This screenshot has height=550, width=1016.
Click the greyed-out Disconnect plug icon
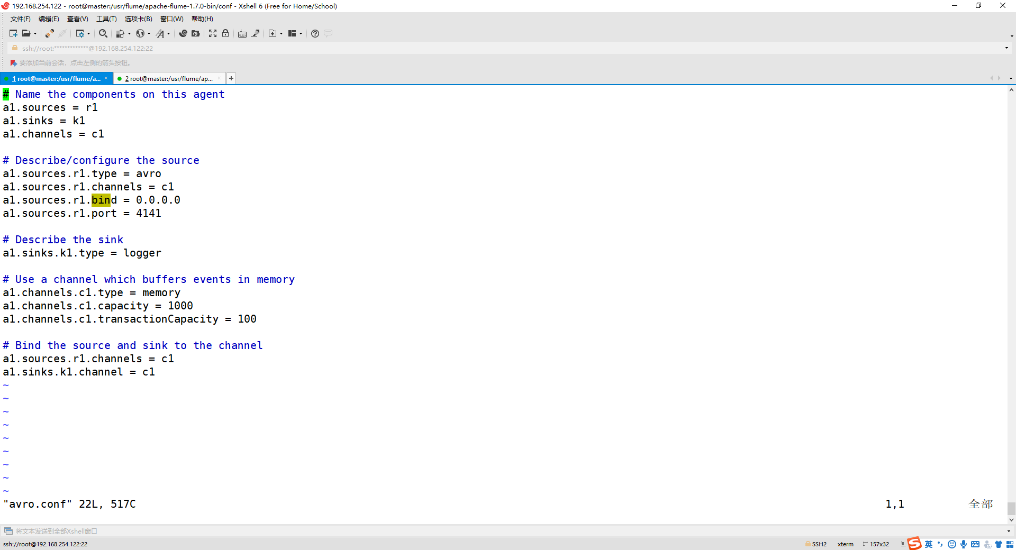pos(62,33)
